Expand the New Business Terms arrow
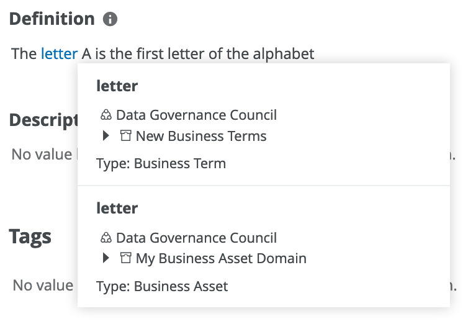Image resolution: width=468 pixels, height=324 pixels. (106, 136)
